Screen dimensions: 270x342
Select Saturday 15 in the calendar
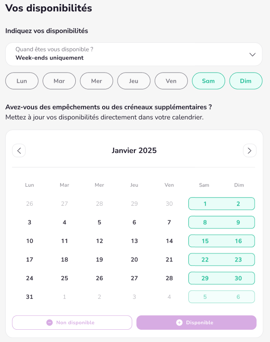coord(205,241)
